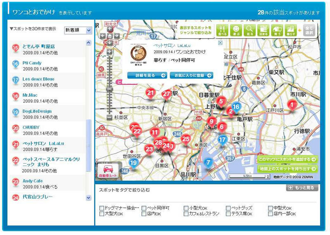This screenshot has height=235, width=330.
Task: Open Mr.Mac list entry
Action: tap(47, 98)
